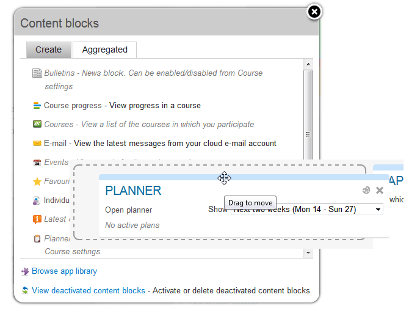Click the Open planner link
Image resolution: width=420 pixels, height=319 pixels.
(128, 210)
